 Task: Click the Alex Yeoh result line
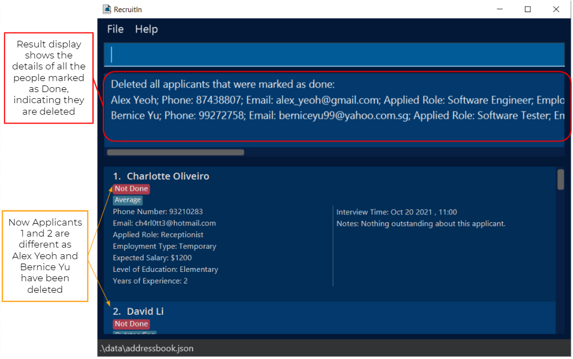pyautogui.click(x=337, y=100)
